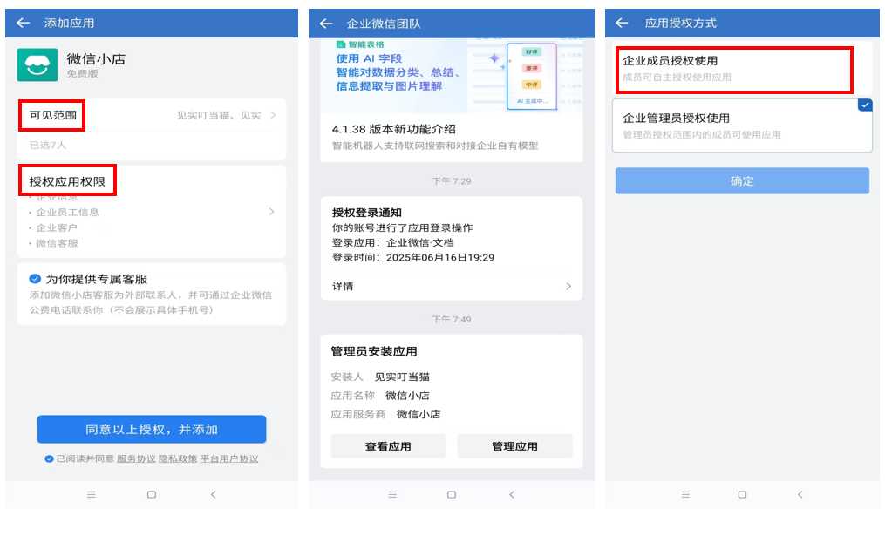Tap the home square on 添加应用 screen

coord(151,494)
